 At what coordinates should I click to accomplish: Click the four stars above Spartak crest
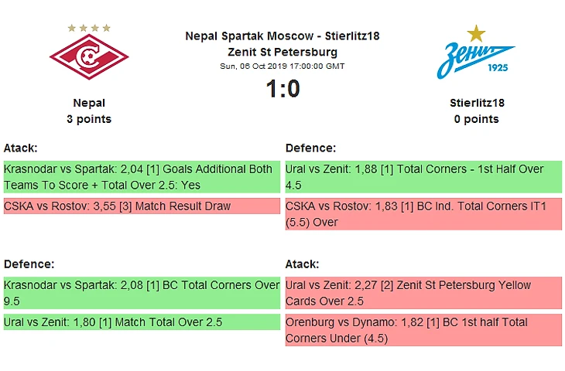(x=89, y=28)
